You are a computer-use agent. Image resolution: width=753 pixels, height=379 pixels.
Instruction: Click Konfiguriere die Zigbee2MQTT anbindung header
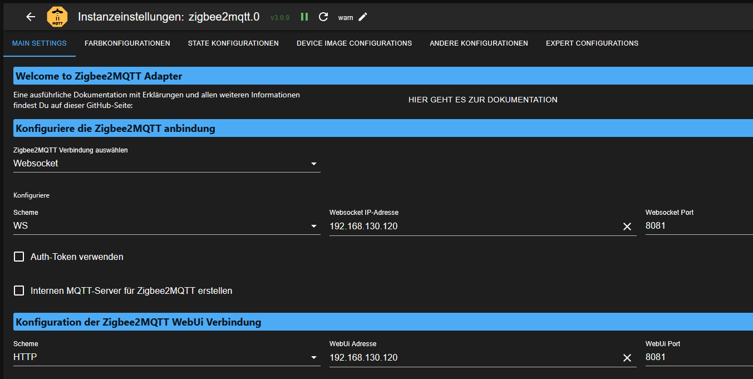383,128
